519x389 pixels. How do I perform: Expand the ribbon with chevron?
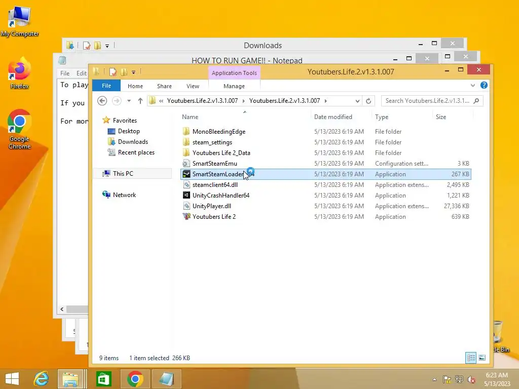473,85
